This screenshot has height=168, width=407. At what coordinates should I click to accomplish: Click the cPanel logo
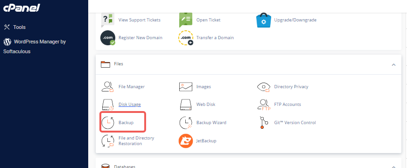(x=21, y=8)
